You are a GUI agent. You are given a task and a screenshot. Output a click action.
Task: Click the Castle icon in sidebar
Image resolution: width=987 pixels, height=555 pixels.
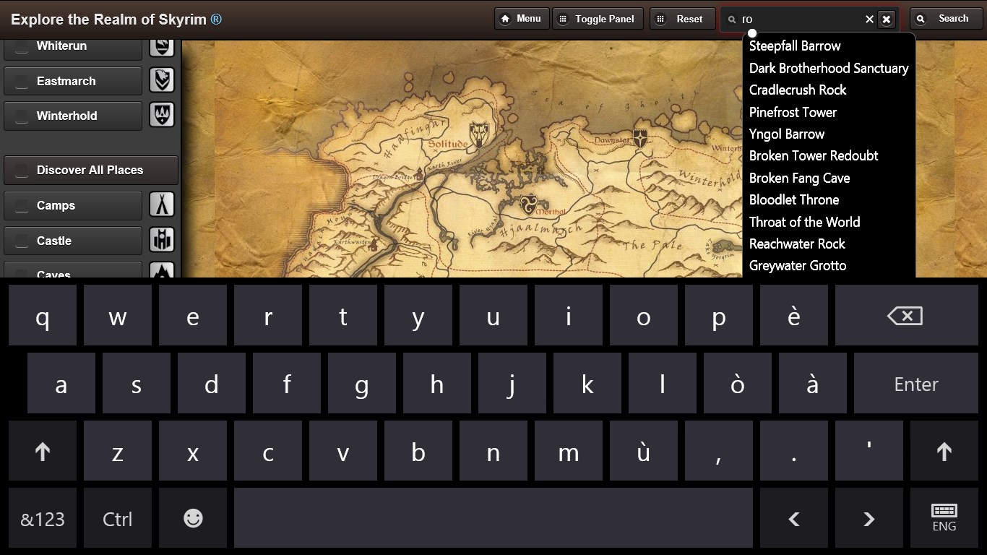[162, 240]
